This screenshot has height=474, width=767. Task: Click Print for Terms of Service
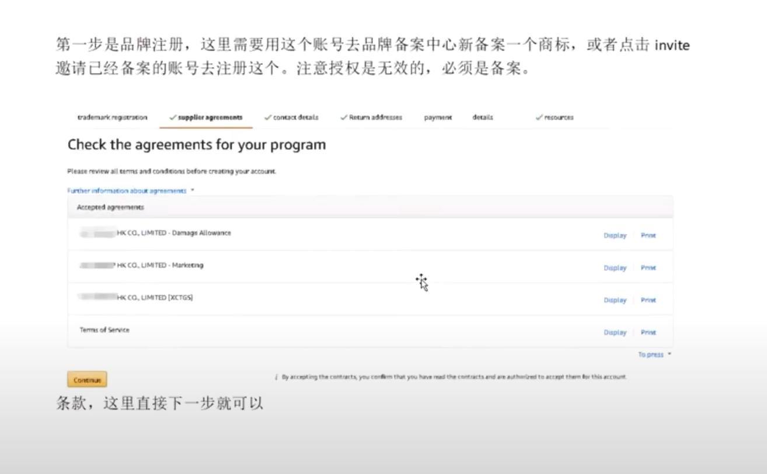(649, 332)
